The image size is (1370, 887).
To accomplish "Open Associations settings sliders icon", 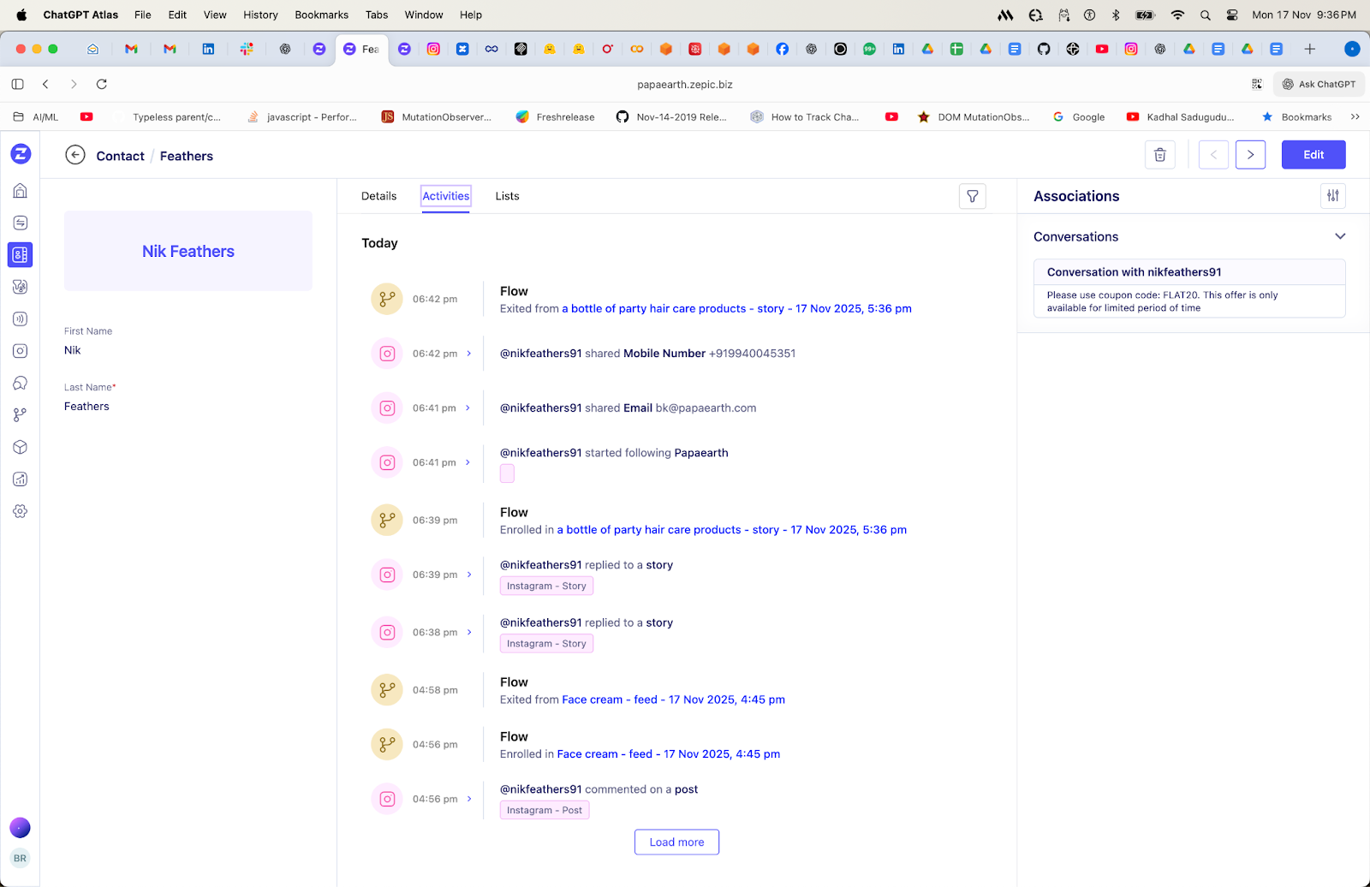I will [1332, 196].
